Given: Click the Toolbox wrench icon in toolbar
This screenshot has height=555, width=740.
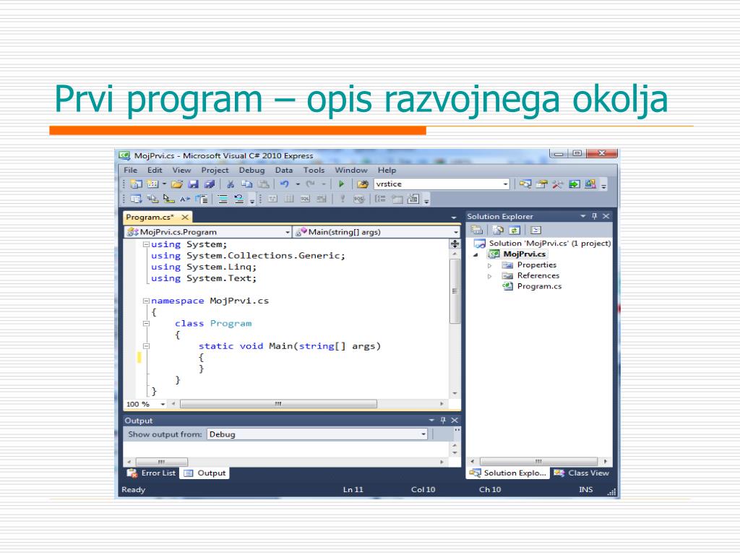Looking at the screenshot, I should [557, 184].
